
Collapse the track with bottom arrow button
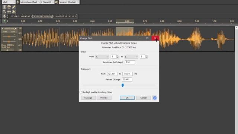coord(7,50)
